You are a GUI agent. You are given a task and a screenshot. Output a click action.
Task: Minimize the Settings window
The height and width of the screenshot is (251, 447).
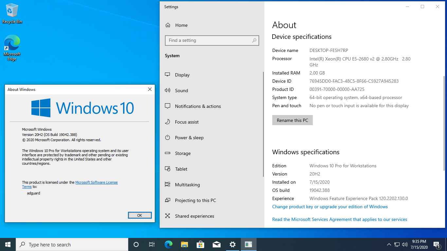click(x=407, y=7)
